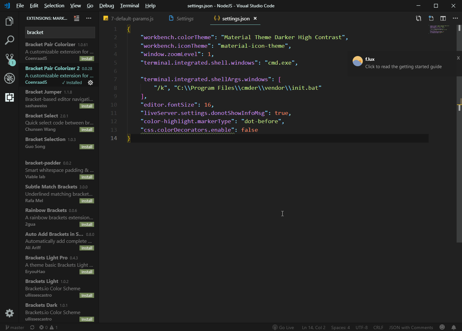Open the File menu
This screenshot has height=331, width=462.
pos(20,6)
